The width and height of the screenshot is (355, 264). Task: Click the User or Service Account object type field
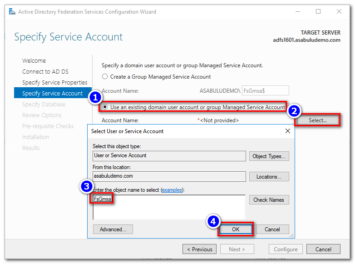click(x=169, y=156)
